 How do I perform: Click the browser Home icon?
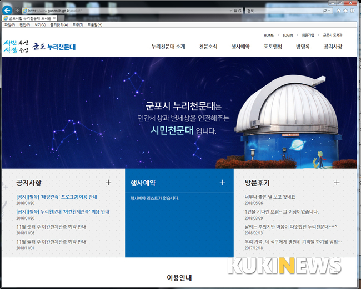point(338,11)
